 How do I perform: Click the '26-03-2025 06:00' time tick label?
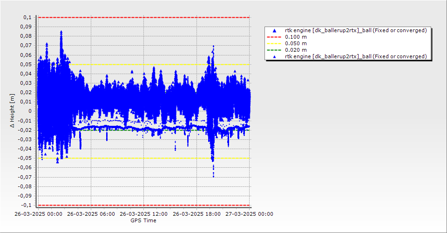point(91,214)
